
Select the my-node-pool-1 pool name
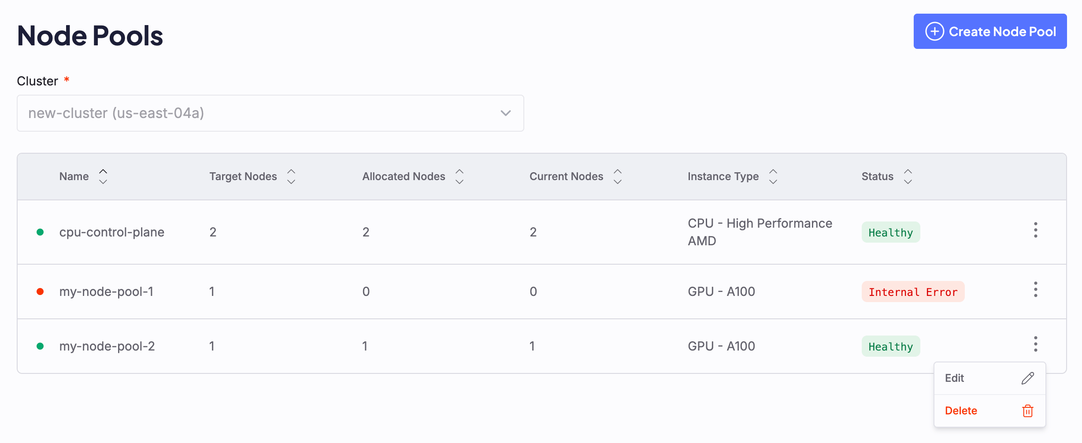[x=107, y=292]
